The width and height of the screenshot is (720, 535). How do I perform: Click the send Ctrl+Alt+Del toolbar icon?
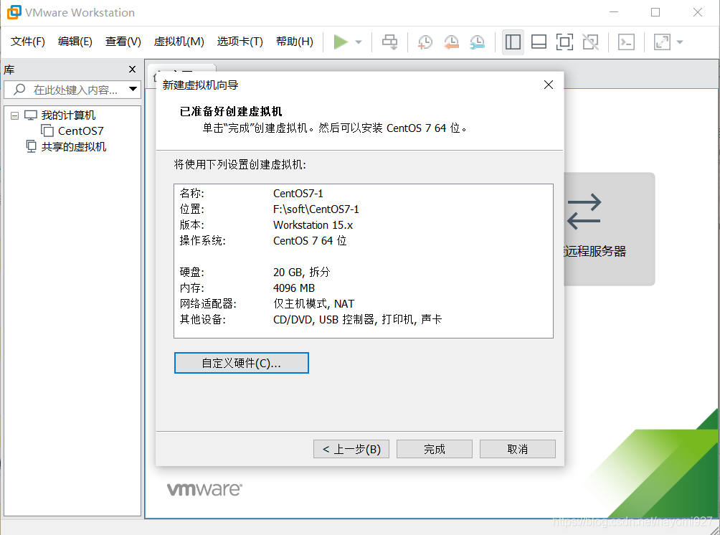point(390,42)
